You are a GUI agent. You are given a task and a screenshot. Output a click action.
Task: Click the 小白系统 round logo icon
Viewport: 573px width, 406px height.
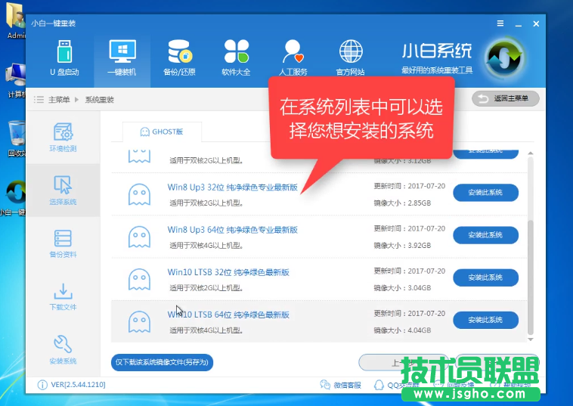click(504, 58)
